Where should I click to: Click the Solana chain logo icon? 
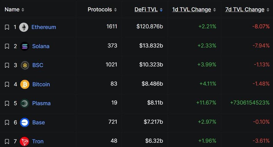point(25,46)
